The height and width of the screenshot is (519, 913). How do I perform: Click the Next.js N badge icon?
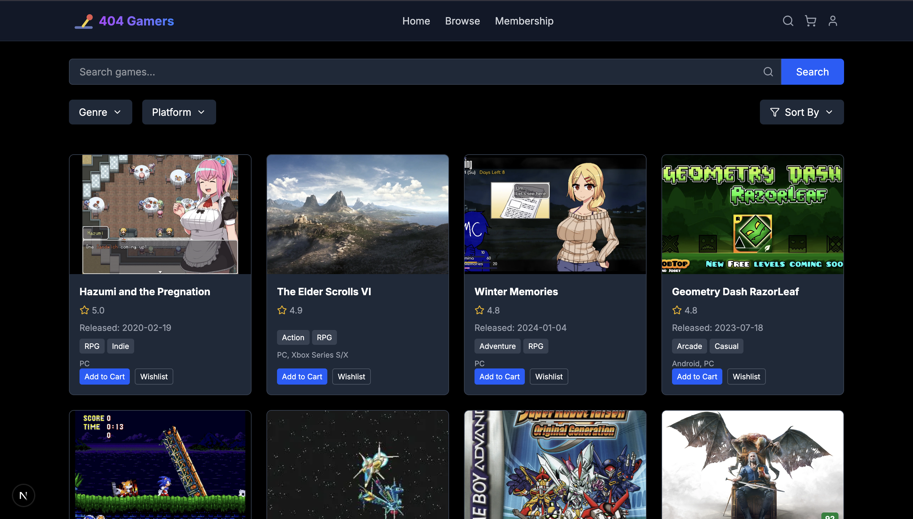pos(24,495)
